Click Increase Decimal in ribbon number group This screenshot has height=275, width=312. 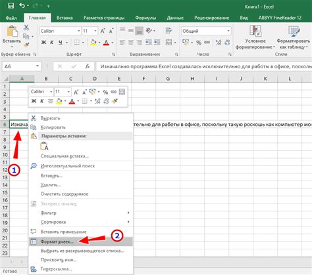(219, 43)
